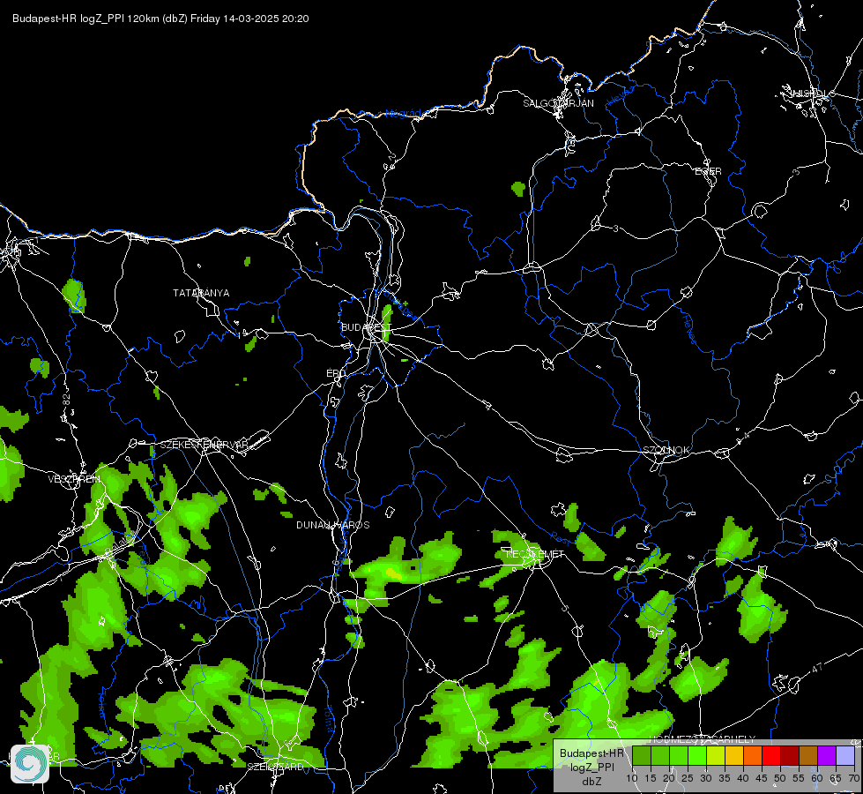
Task: Click the 10 value on the legend scale
Action: 632,778
